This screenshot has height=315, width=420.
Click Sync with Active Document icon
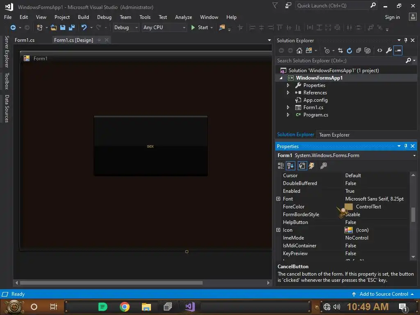340,50
